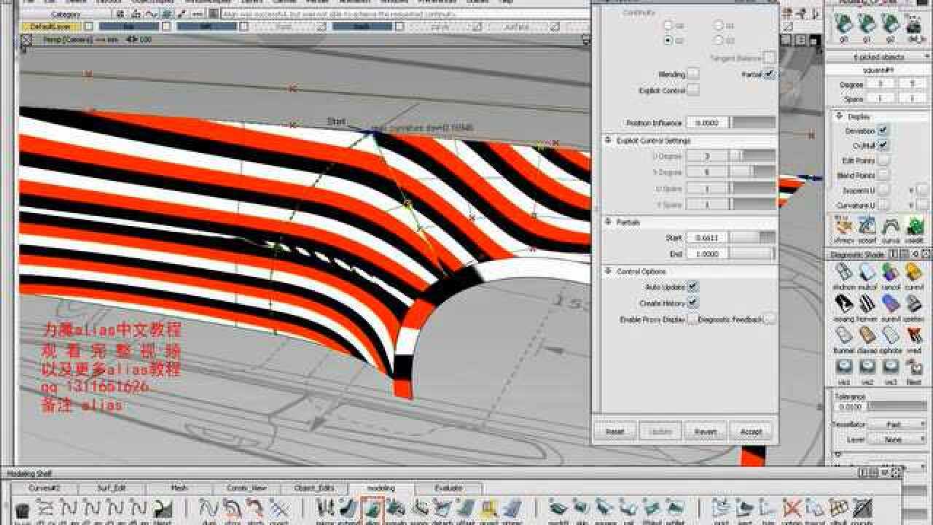The height and width of the screenshot is (525, 933).
Task: Select the isoangle diagnostic shade icon
Action: coord(844,304)
